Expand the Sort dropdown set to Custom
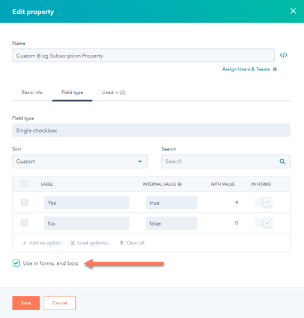The image size is (304, 318). pos(80,162)
